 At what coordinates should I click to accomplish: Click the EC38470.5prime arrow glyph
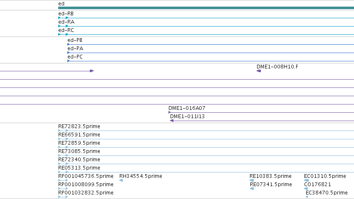coord(307,197)
